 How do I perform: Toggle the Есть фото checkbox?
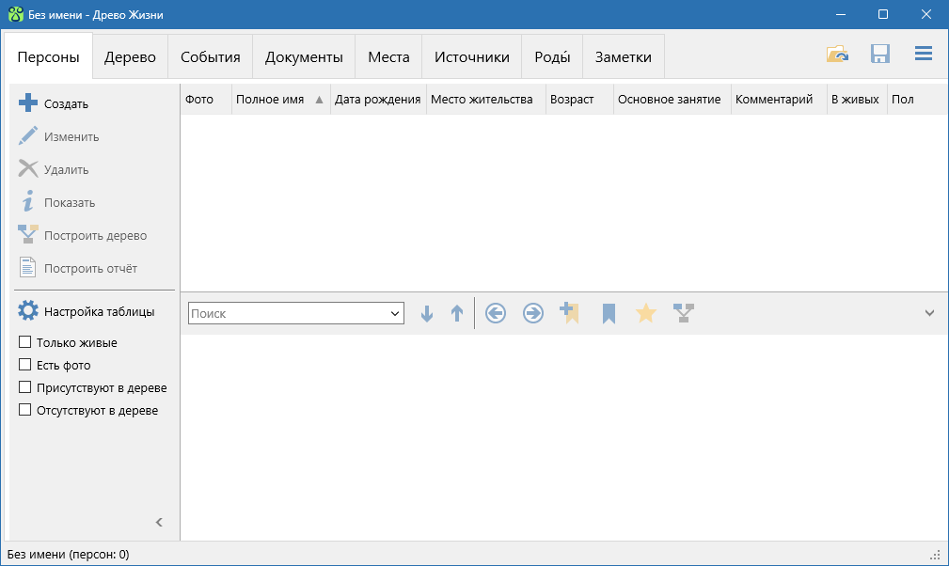pos(24,365)
